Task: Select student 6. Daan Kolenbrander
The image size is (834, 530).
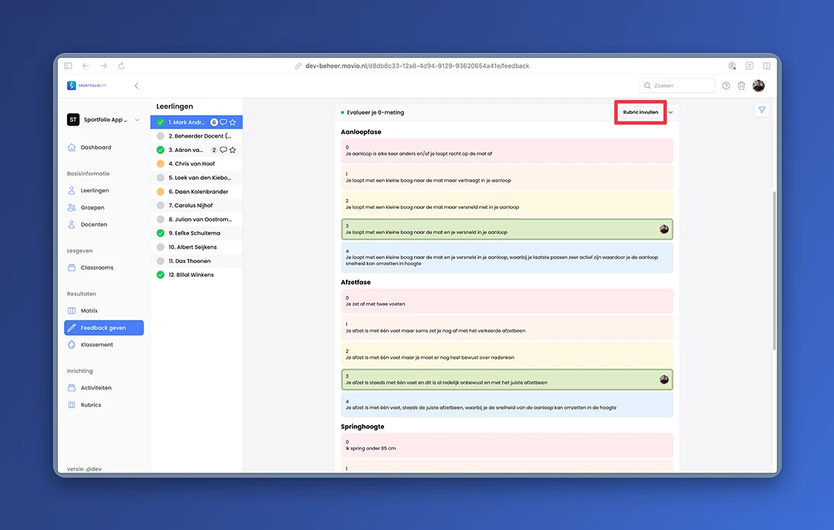Action: click(x=196, y=192)
